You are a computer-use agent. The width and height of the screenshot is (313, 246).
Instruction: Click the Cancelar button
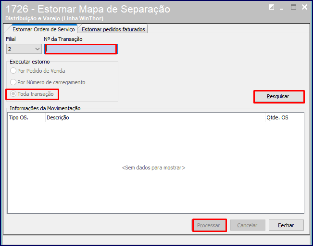pyautogui.click(x=248, y=225)
